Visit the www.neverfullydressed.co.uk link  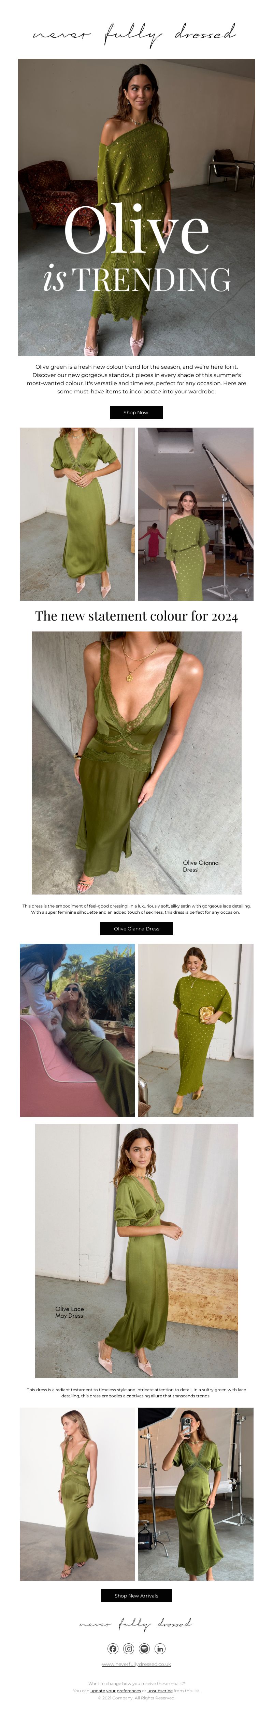point(136,1664)
